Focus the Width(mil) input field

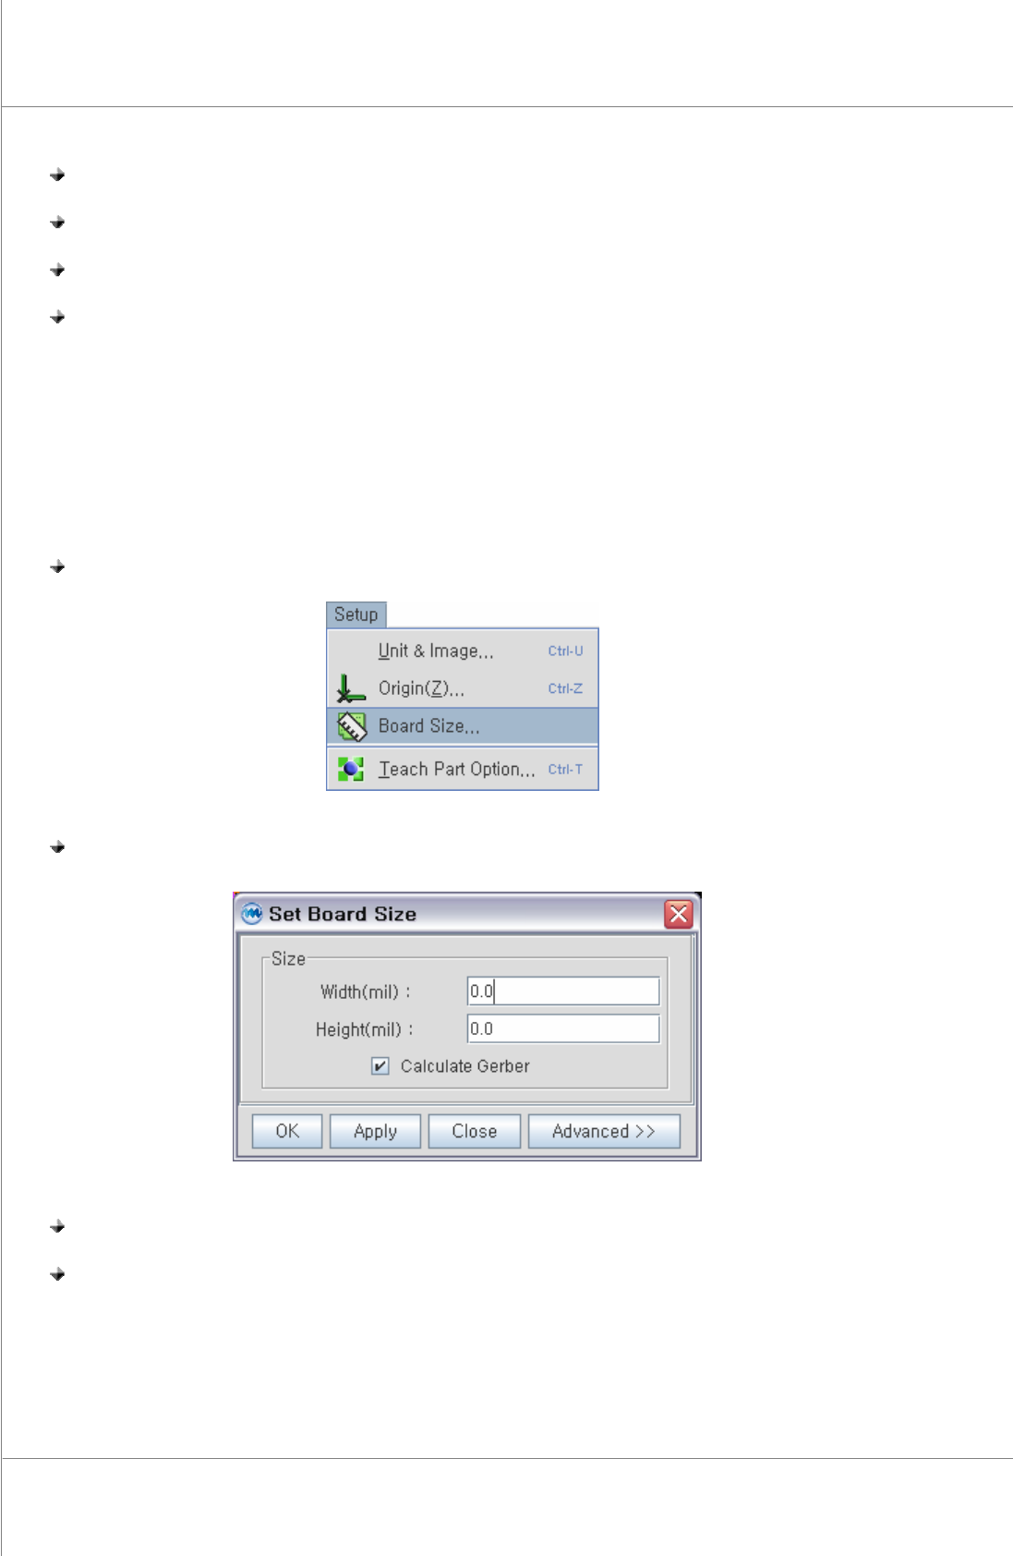point(563,991)
